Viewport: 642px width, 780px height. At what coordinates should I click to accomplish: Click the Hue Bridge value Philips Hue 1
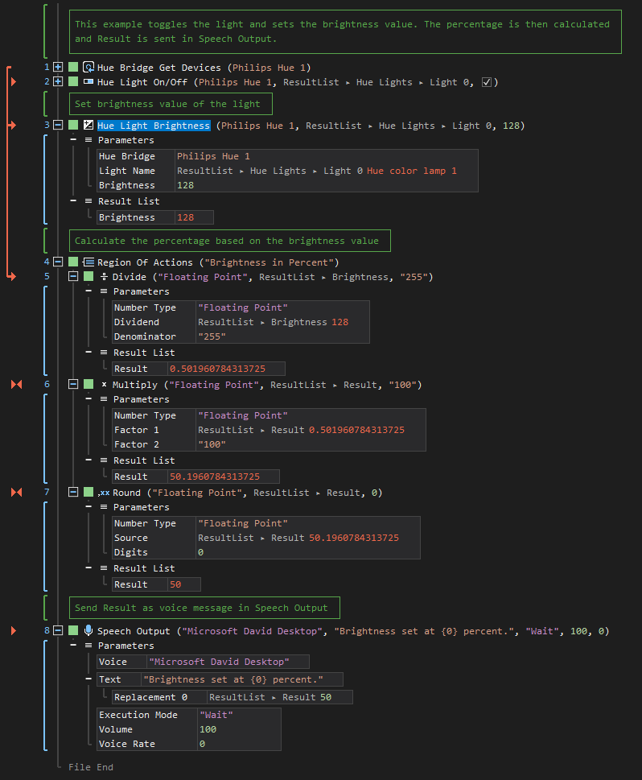(213, 156)
